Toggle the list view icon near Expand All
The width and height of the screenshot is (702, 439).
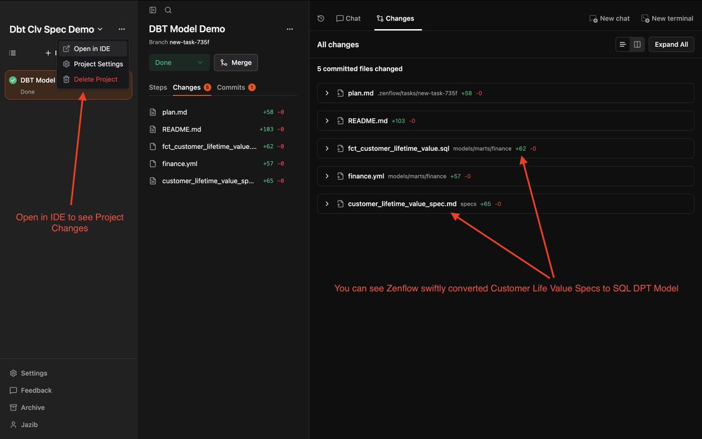point(622,44)
